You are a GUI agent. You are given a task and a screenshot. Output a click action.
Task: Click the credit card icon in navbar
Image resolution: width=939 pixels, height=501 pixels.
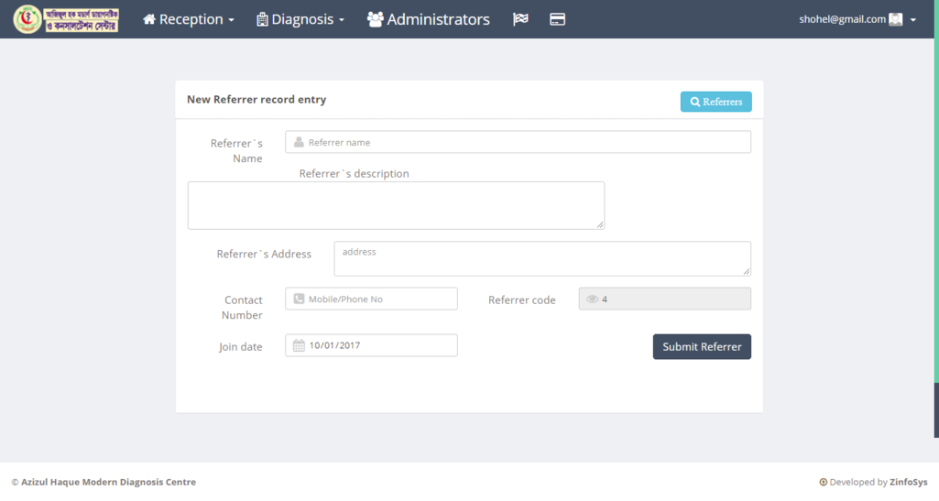557,19
